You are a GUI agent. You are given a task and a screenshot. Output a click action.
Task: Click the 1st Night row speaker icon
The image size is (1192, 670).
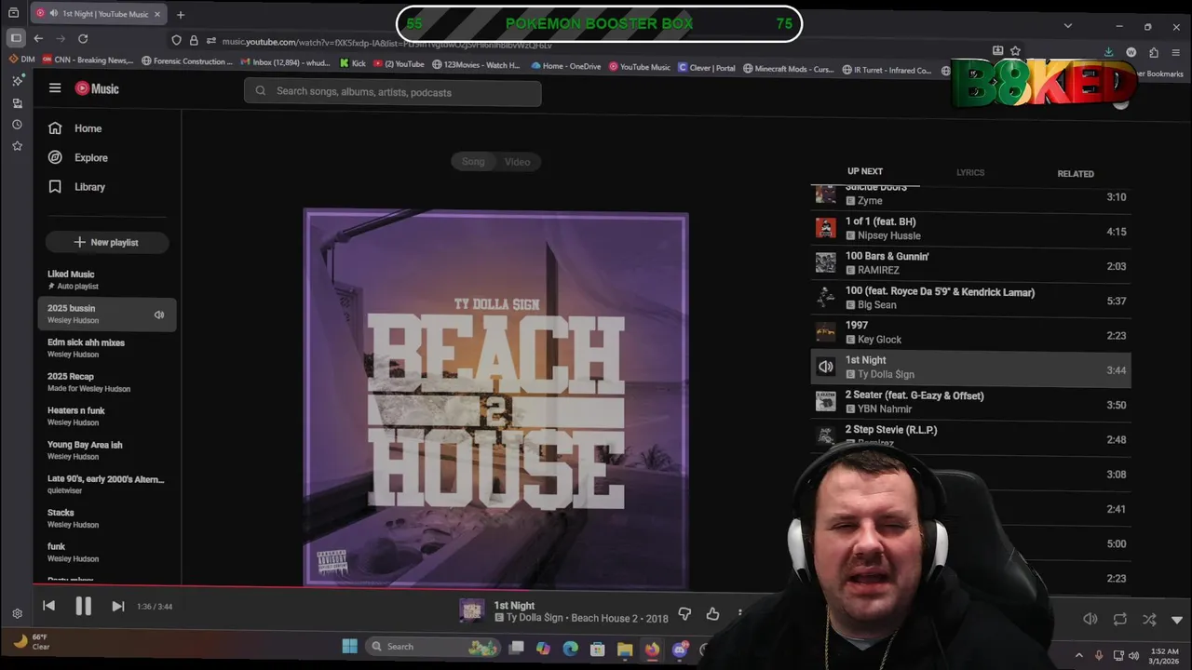(826, 367)
